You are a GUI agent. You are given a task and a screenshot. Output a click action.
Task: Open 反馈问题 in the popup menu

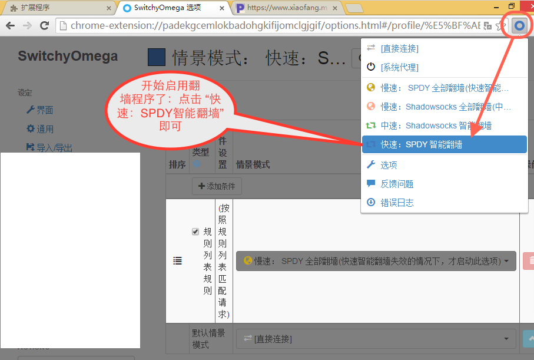tap(445, 184)
